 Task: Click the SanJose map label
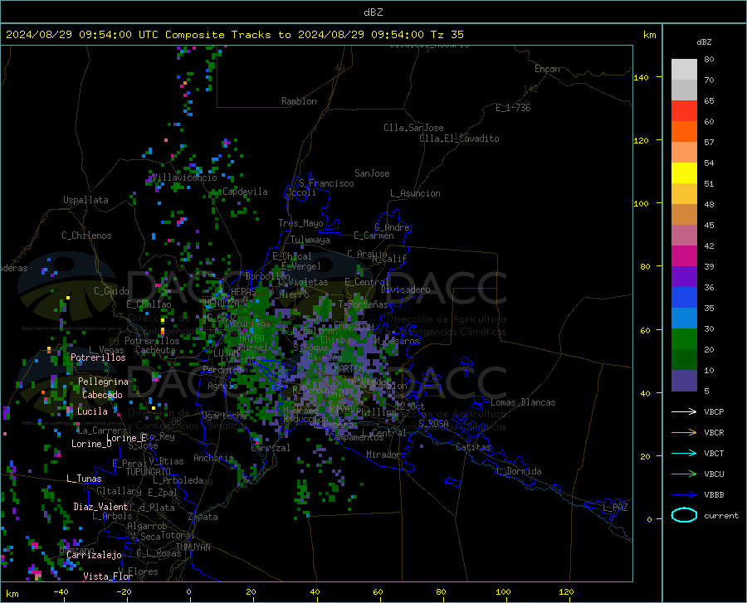tap(372, 173)
